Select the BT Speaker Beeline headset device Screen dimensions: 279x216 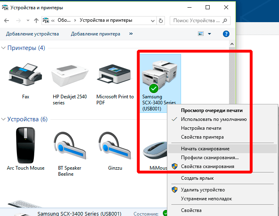pos(70,145)
